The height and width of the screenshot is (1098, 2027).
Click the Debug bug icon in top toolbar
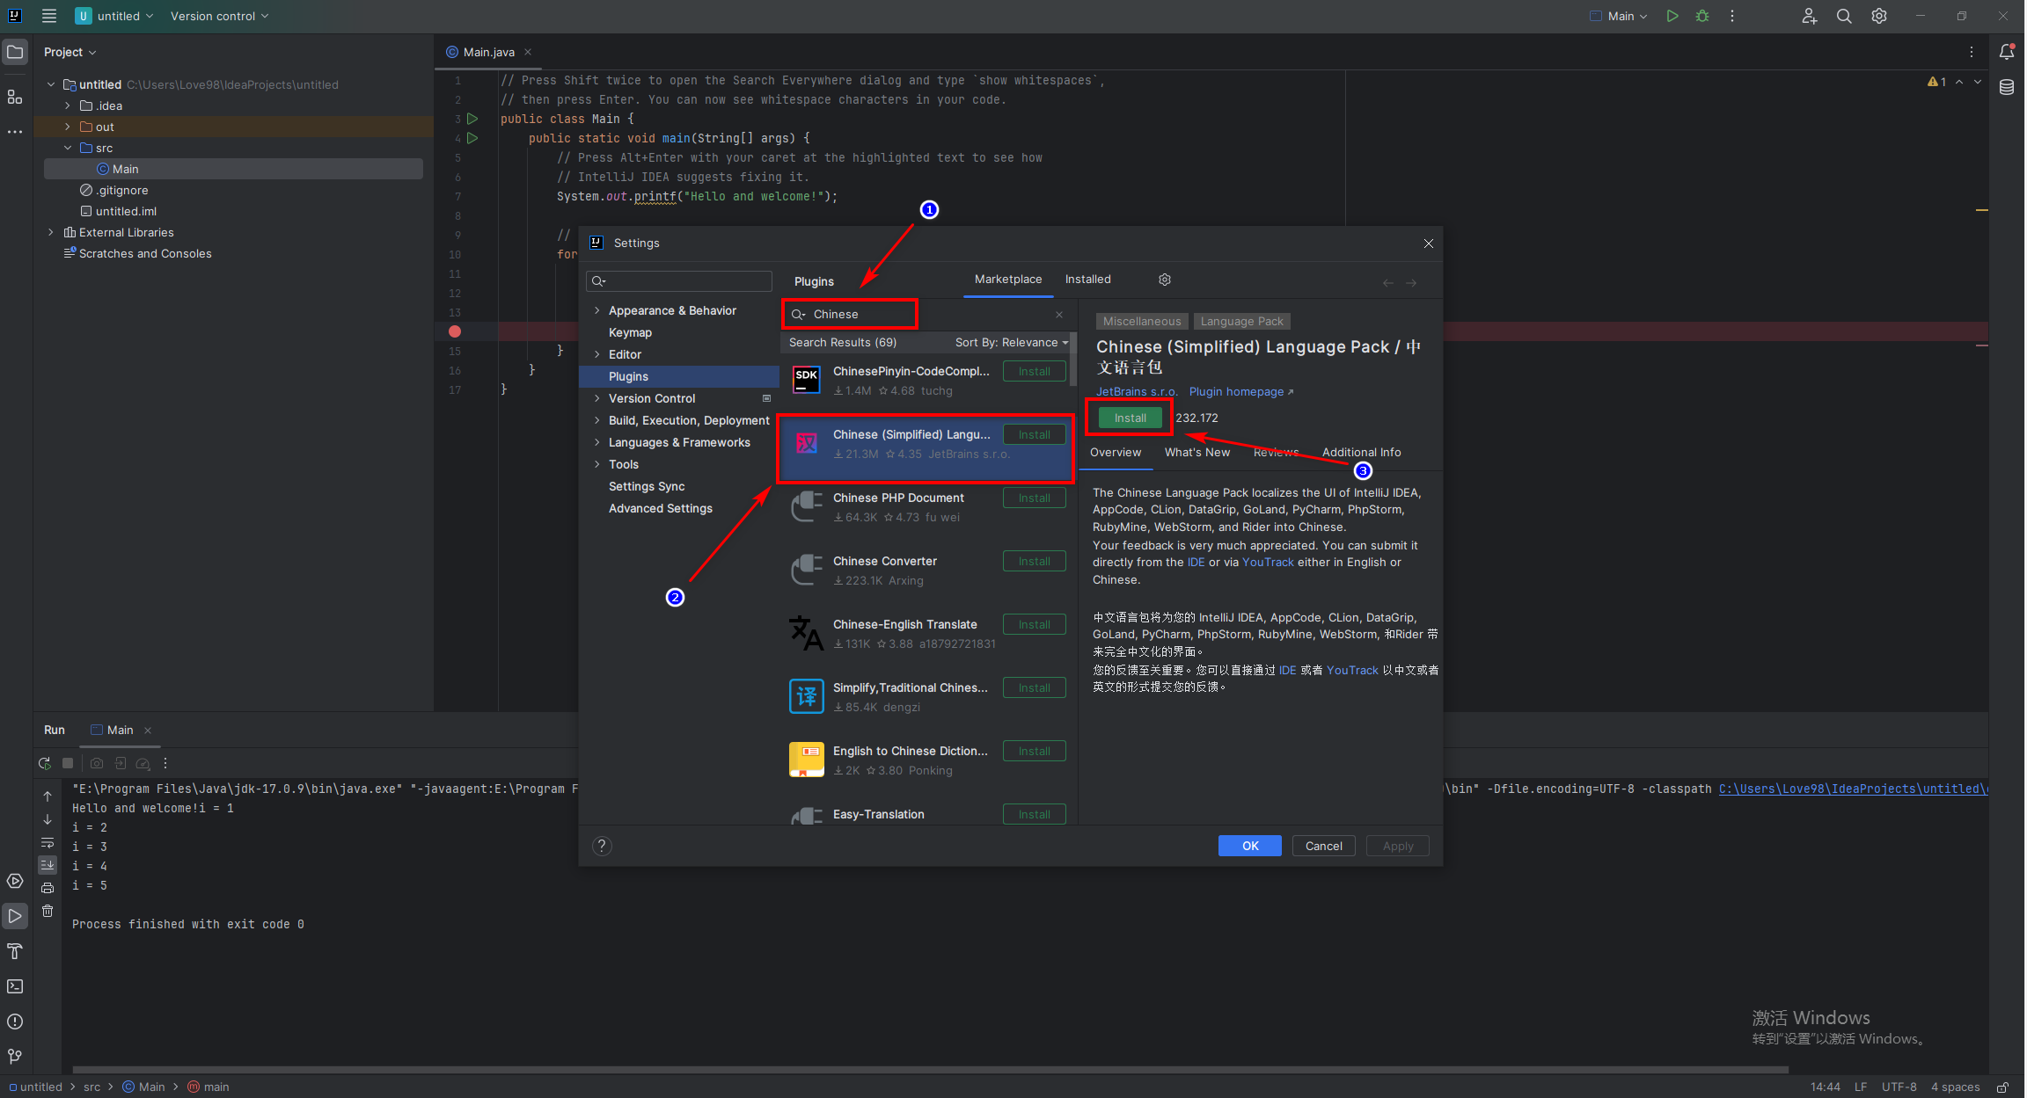pyautogui.click(x=1702, y=16)
